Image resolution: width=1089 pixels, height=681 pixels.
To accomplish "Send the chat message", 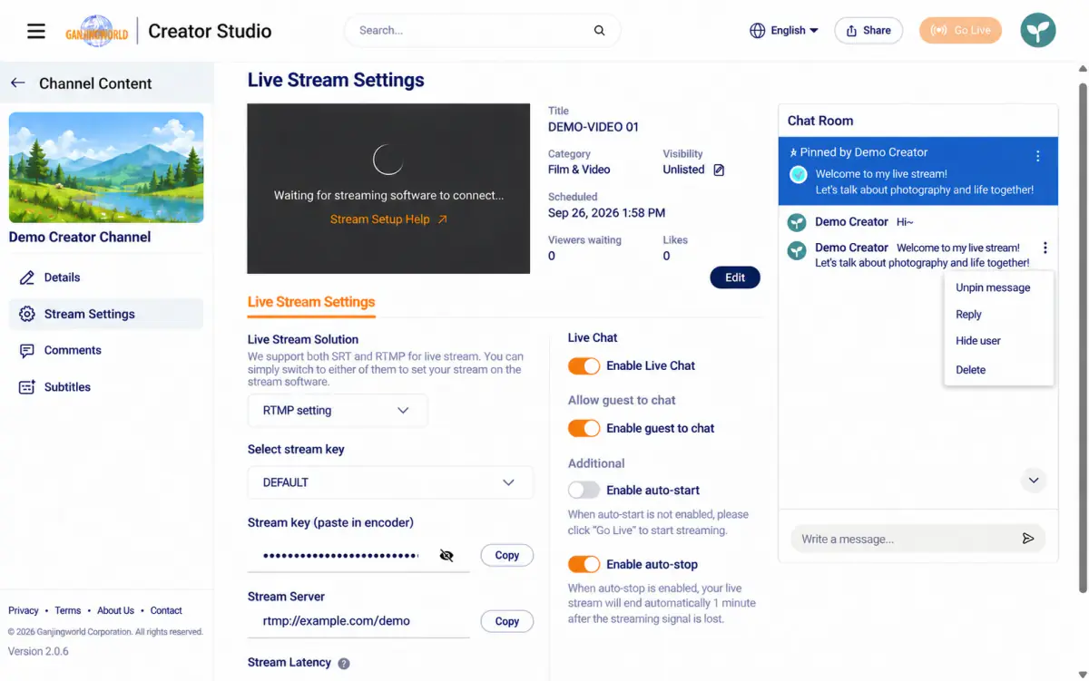I will click(x=1028, y=539).
